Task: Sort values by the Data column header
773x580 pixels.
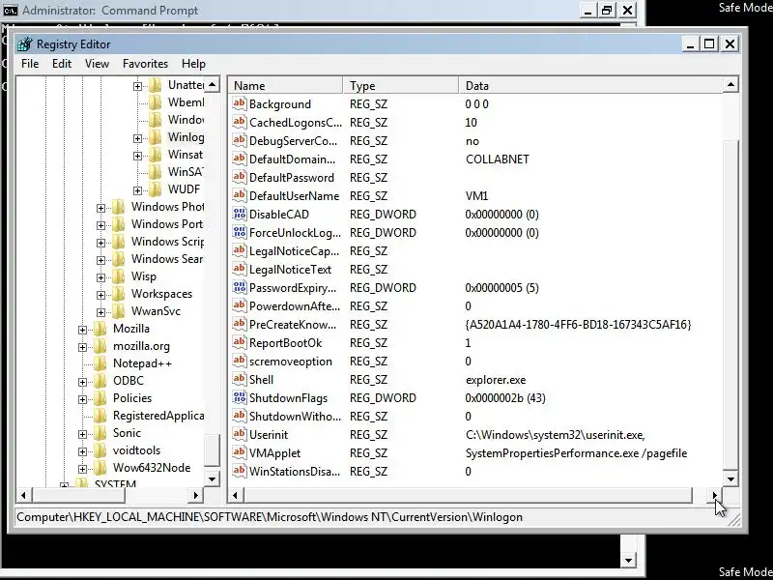Action: coord(590,85)
